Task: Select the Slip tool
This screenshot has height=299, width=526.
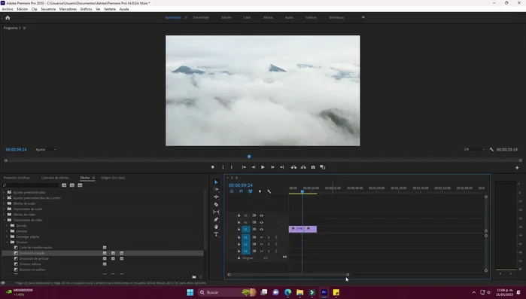Action: coord(216,212)
